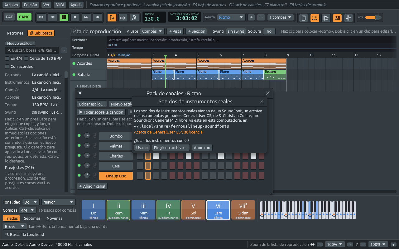Clear the library search with the x button
The image size is (399, 249).
[64, 50]
